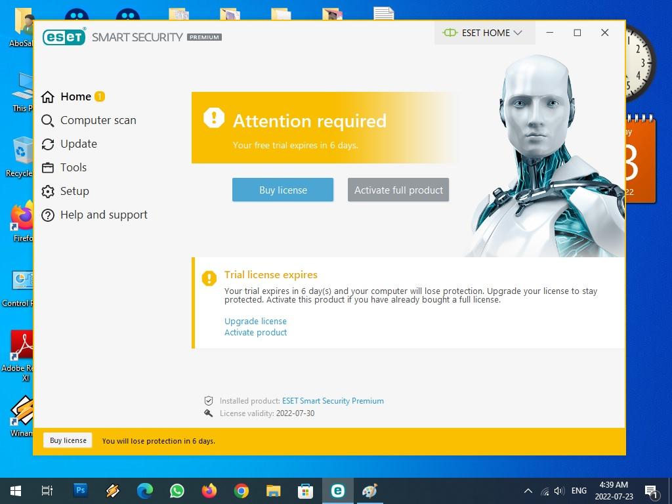This screenshot has height=504, width=672.
Task: Show hidden tray icons chevron
Action: (528, 491)
